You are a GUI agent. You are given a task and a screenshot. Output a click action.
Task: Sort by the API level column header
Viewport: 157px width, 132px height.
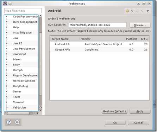pyautogui.click(x=144, y=39)
